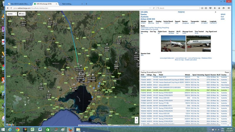Bookmark this page with star icon
Screen dimensions: 235x132
[202, 8]
